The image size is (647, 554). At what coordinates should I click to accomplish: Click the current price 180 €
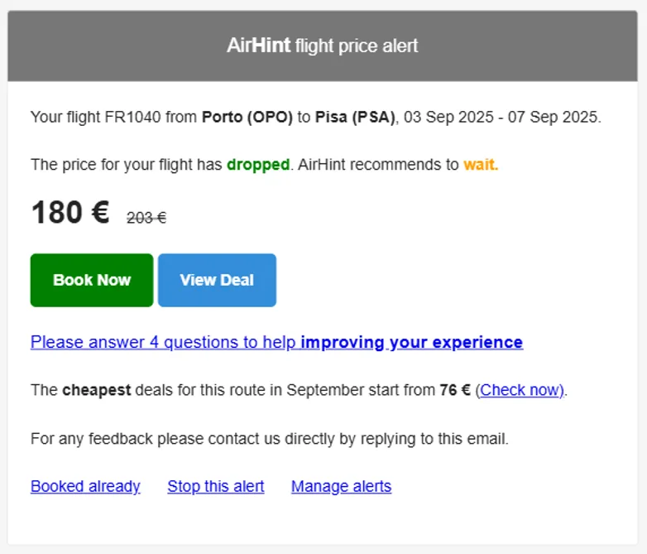point(70,214)
